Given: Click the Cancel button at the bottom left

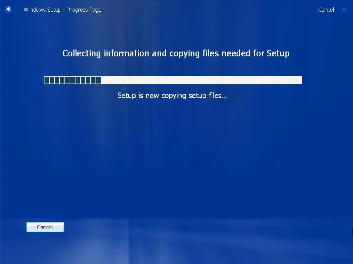Looking at the screenshot, I should pyautogui.click(x=45, y=227).
